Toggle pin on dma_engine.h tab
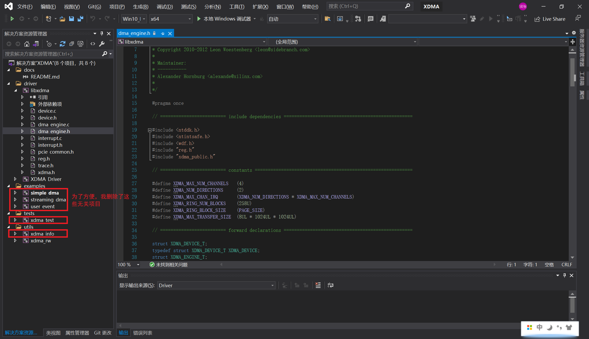The width and height of the screenshot is (589, 339). tap(163, 33)
